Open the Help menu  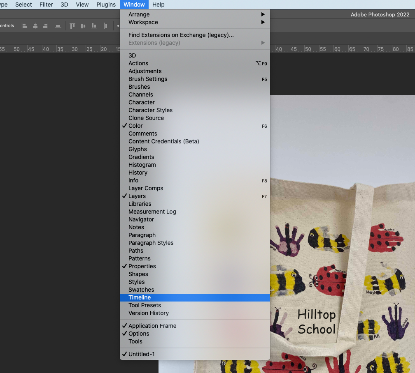tap(158, 5)
